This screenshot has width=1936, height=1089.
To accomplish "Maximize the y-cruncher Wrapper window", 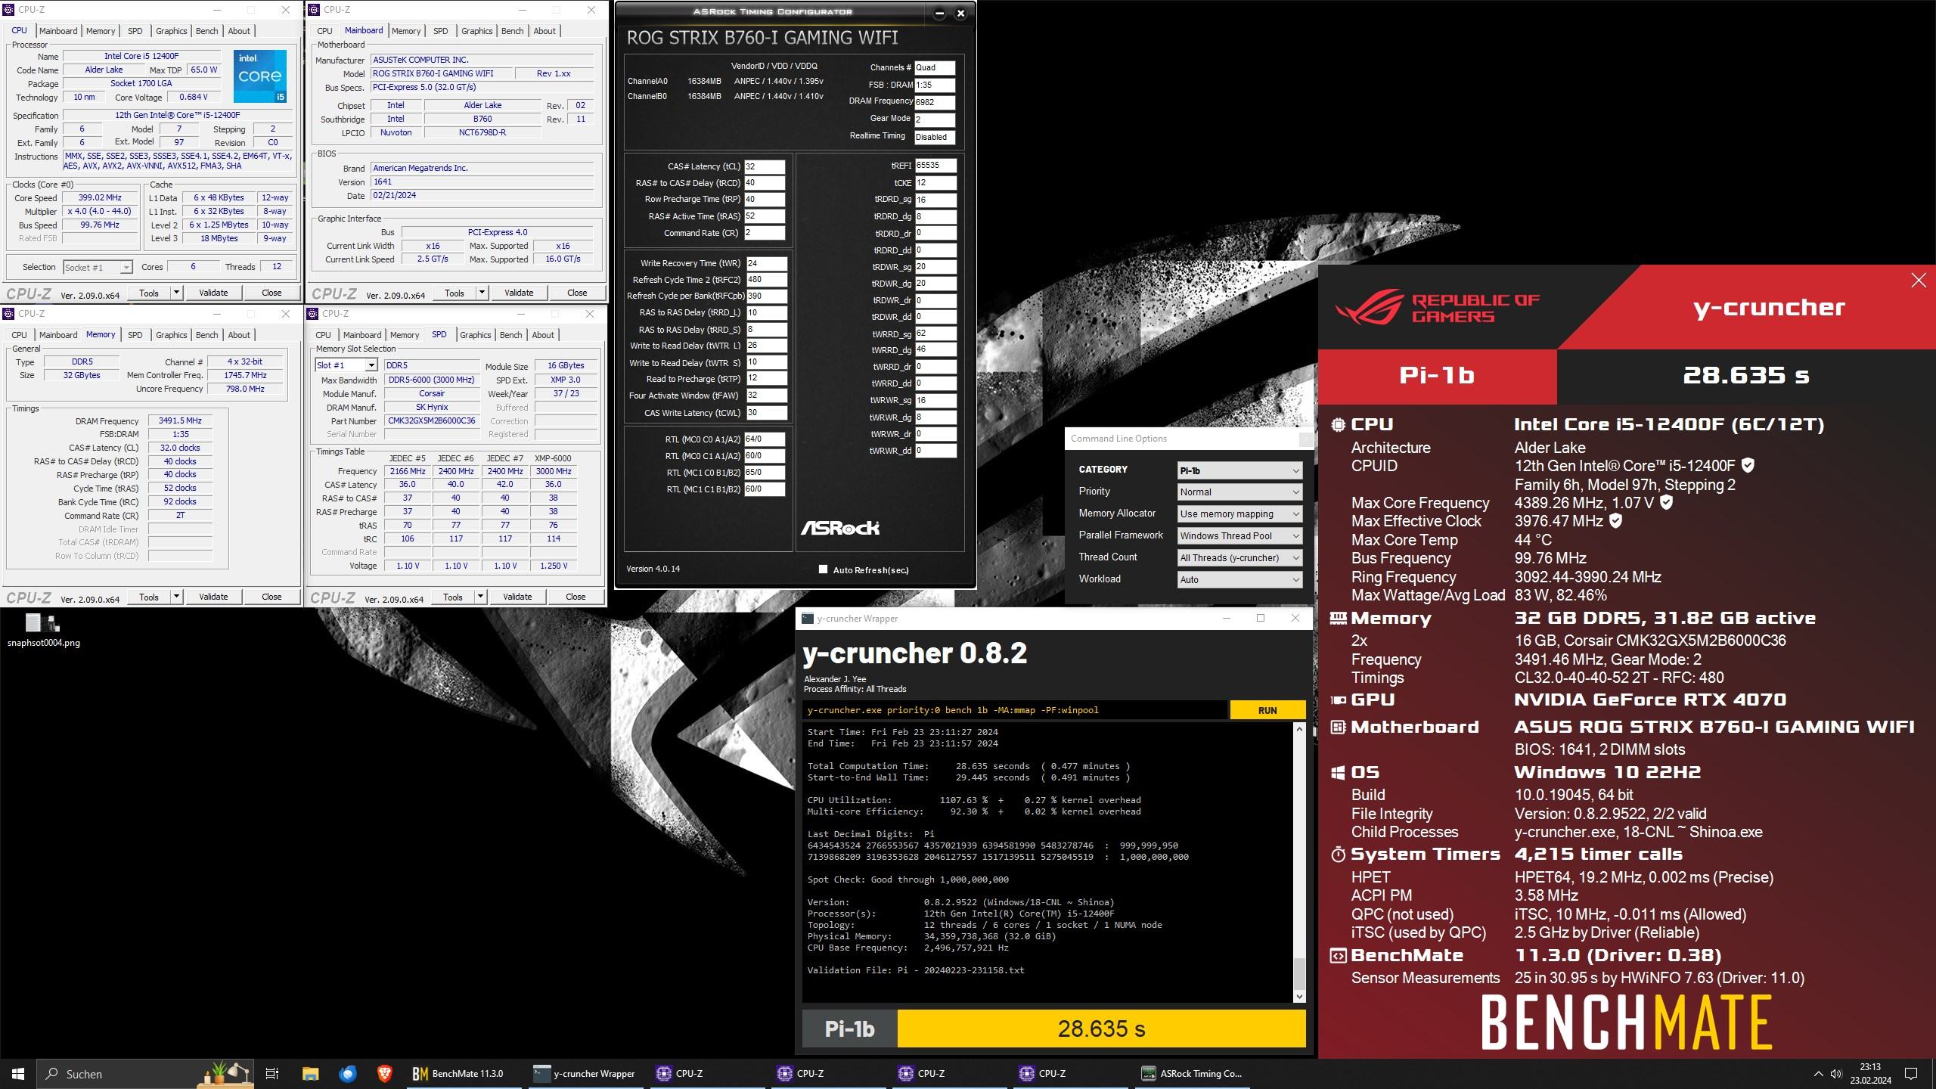I will 1260,618.
